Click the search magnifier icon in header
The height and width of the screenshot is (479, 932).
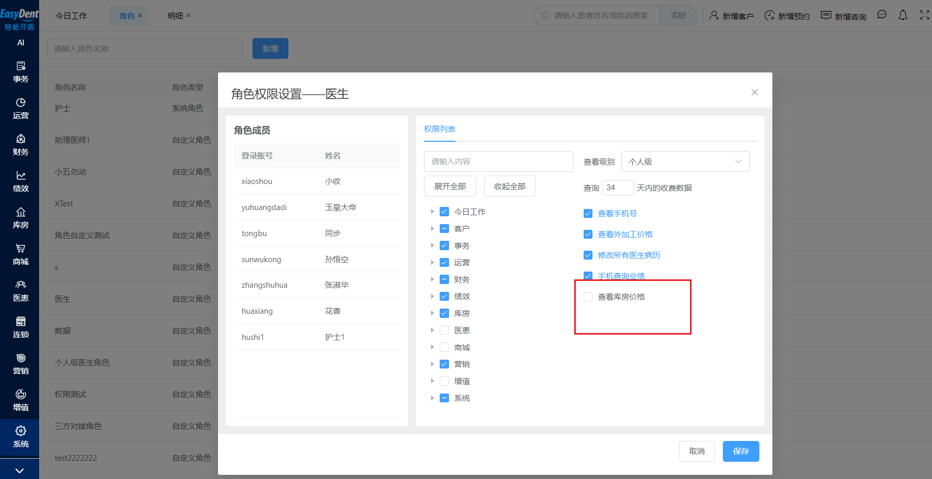coord(544,16)
